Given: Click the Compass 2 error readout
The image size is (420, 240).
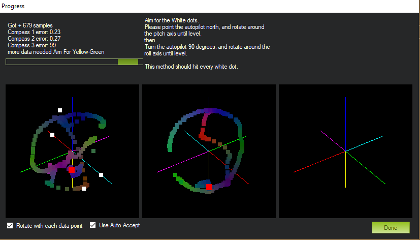Looking at the screenshot, I should coord(33,39).
